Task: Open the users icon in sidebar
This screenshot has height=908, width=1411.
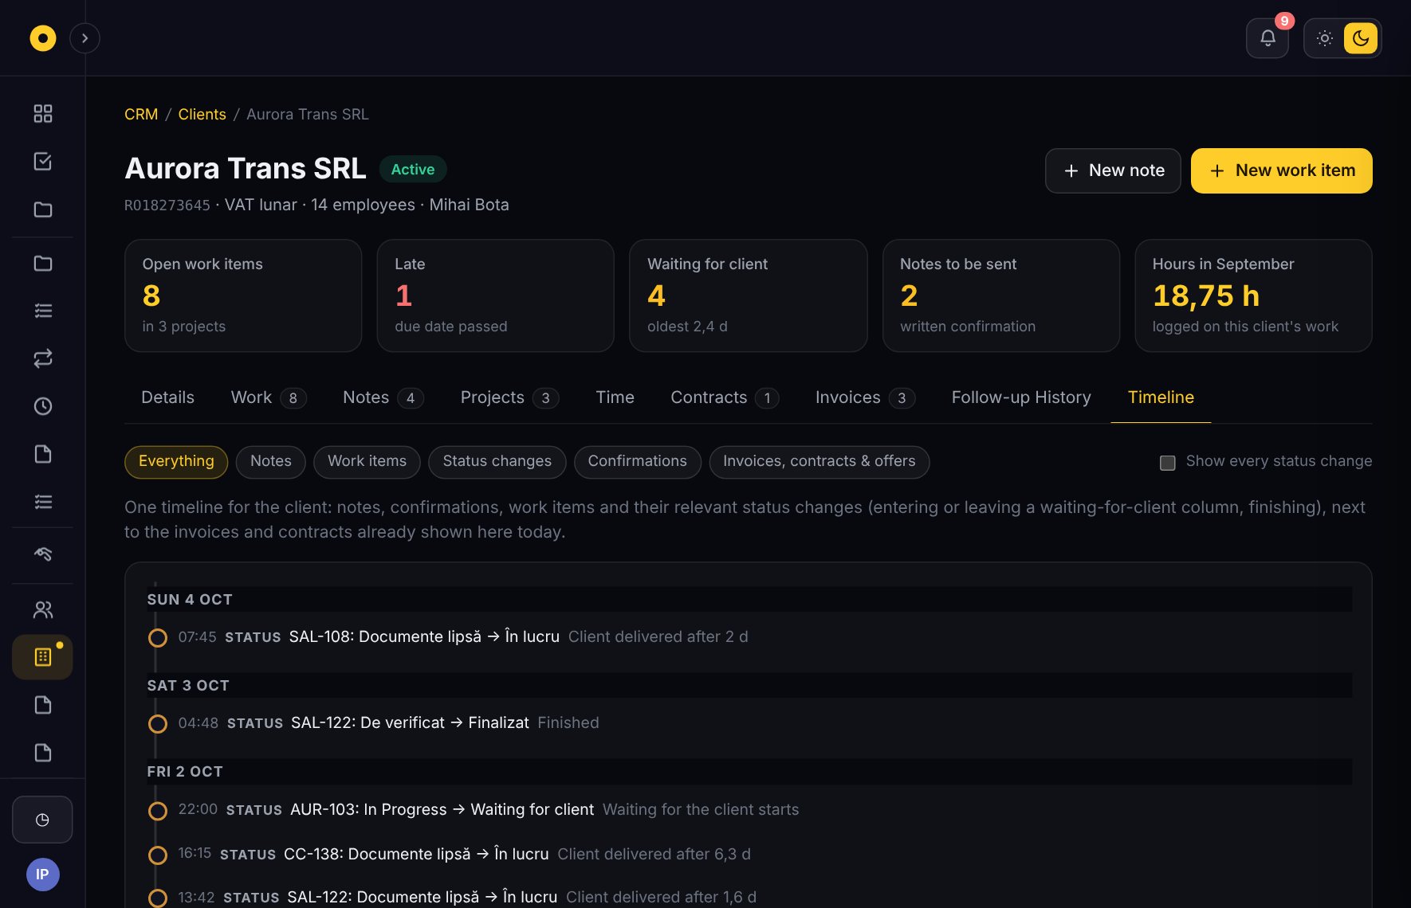Action: coord(43,609)
